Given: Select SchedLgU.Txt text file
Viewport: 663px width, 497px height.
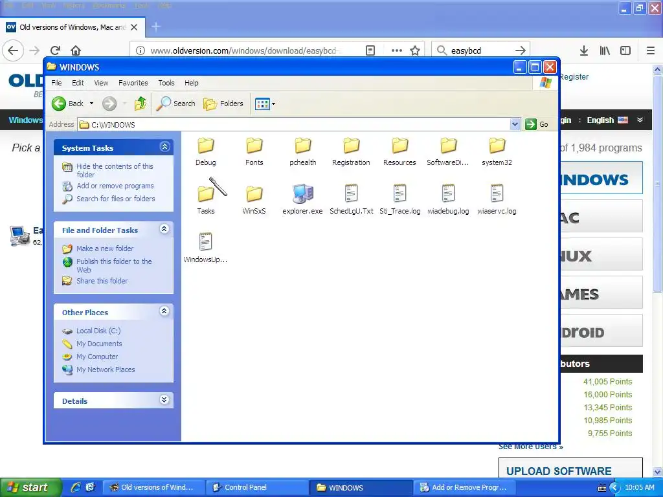Looking at the screenshot, I should [351, 200].
